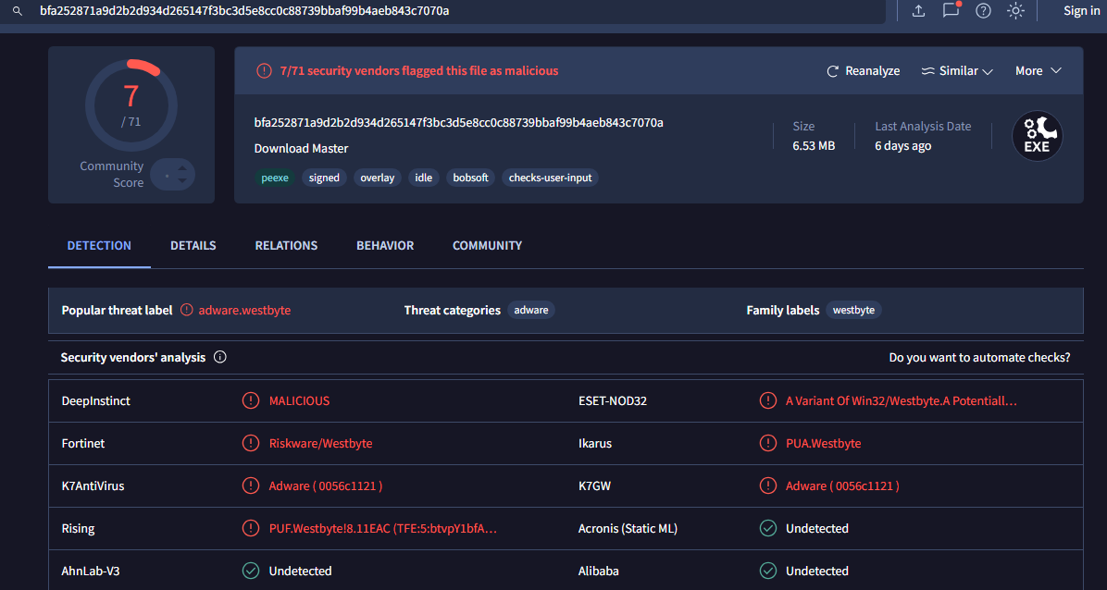The image size is (1107, 590).
Task: Click alert icon beside adware.westbyte label
Action: pos(186,310)
